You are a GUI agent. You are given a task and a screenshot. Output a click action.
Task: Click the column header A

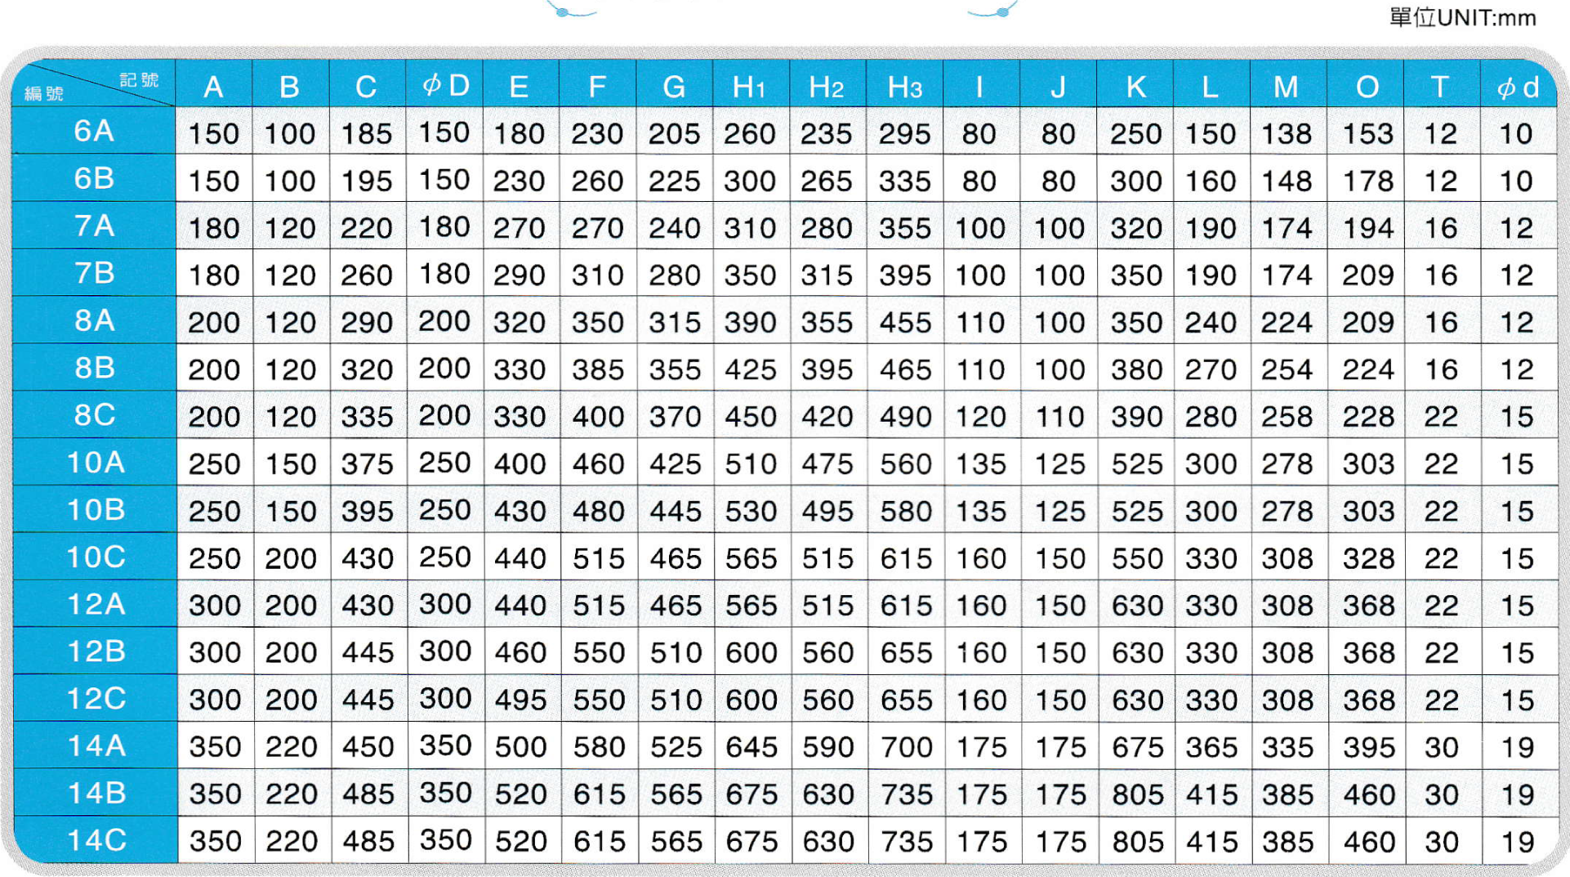tap(213, 87)
